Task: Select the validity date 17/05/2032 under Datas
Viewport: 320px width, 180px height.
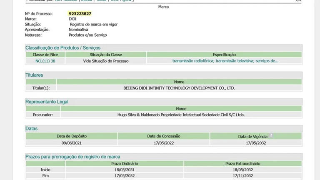Action: tap(256, 143)
